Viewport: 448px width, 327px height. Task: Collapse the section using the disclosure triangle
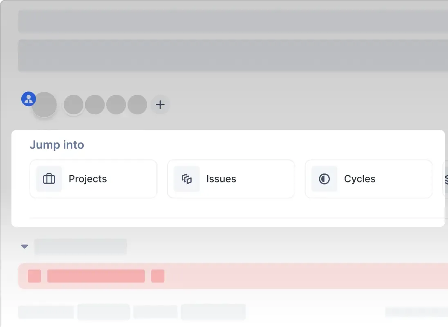[24, 246]
